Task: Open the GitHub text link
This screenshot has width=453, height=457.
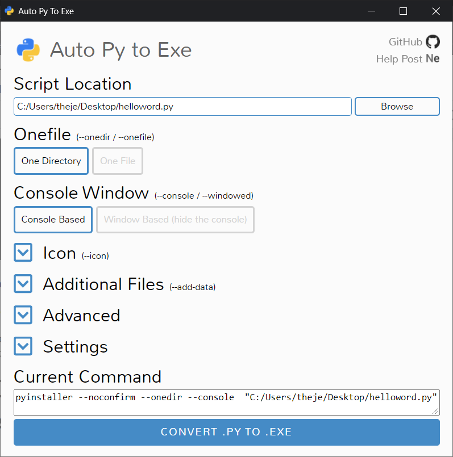Action: click(405, 41)
